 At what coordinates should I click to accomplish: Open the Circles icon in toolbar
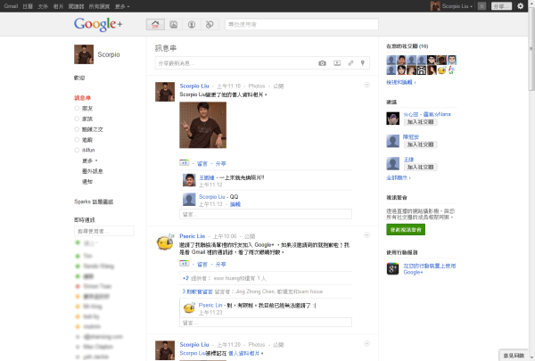[x=210, y=24]
